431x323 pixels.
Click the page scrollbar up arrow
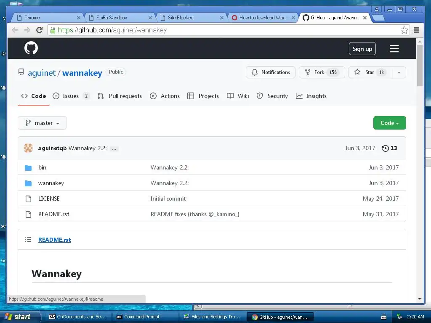[x=420, y=42]
